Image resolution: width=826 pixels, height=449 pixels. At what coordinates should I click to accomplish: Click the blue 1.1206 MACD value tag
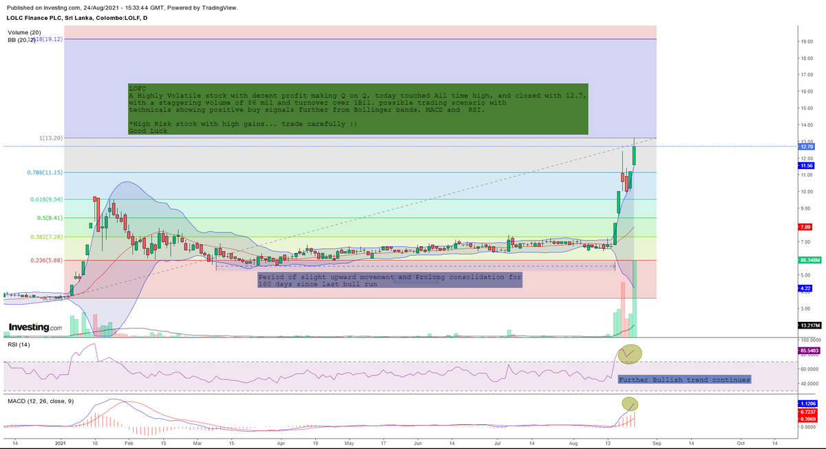coord(807,403)
